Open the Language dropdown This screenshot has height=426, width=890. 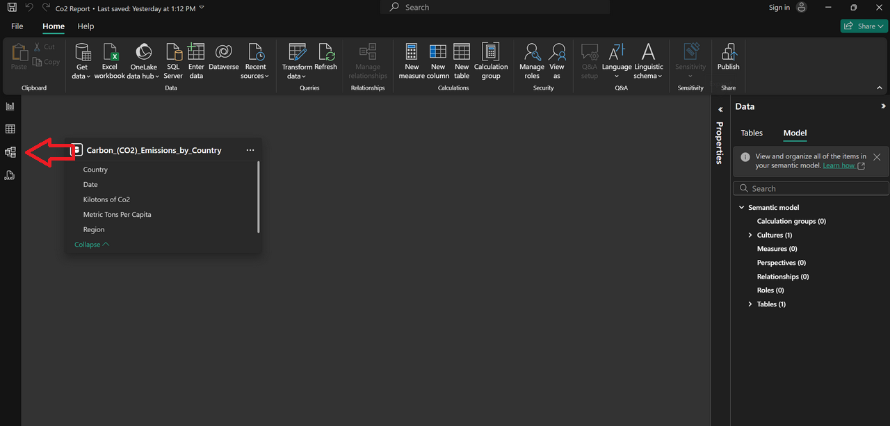coord(617,61)
